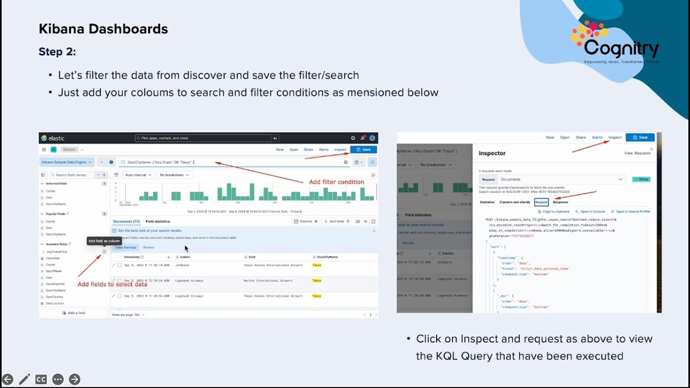The height and width of the screenshot is (388, 690).
Task: Close the Inspector flyout with X
Action: click(x=651, y=149)
